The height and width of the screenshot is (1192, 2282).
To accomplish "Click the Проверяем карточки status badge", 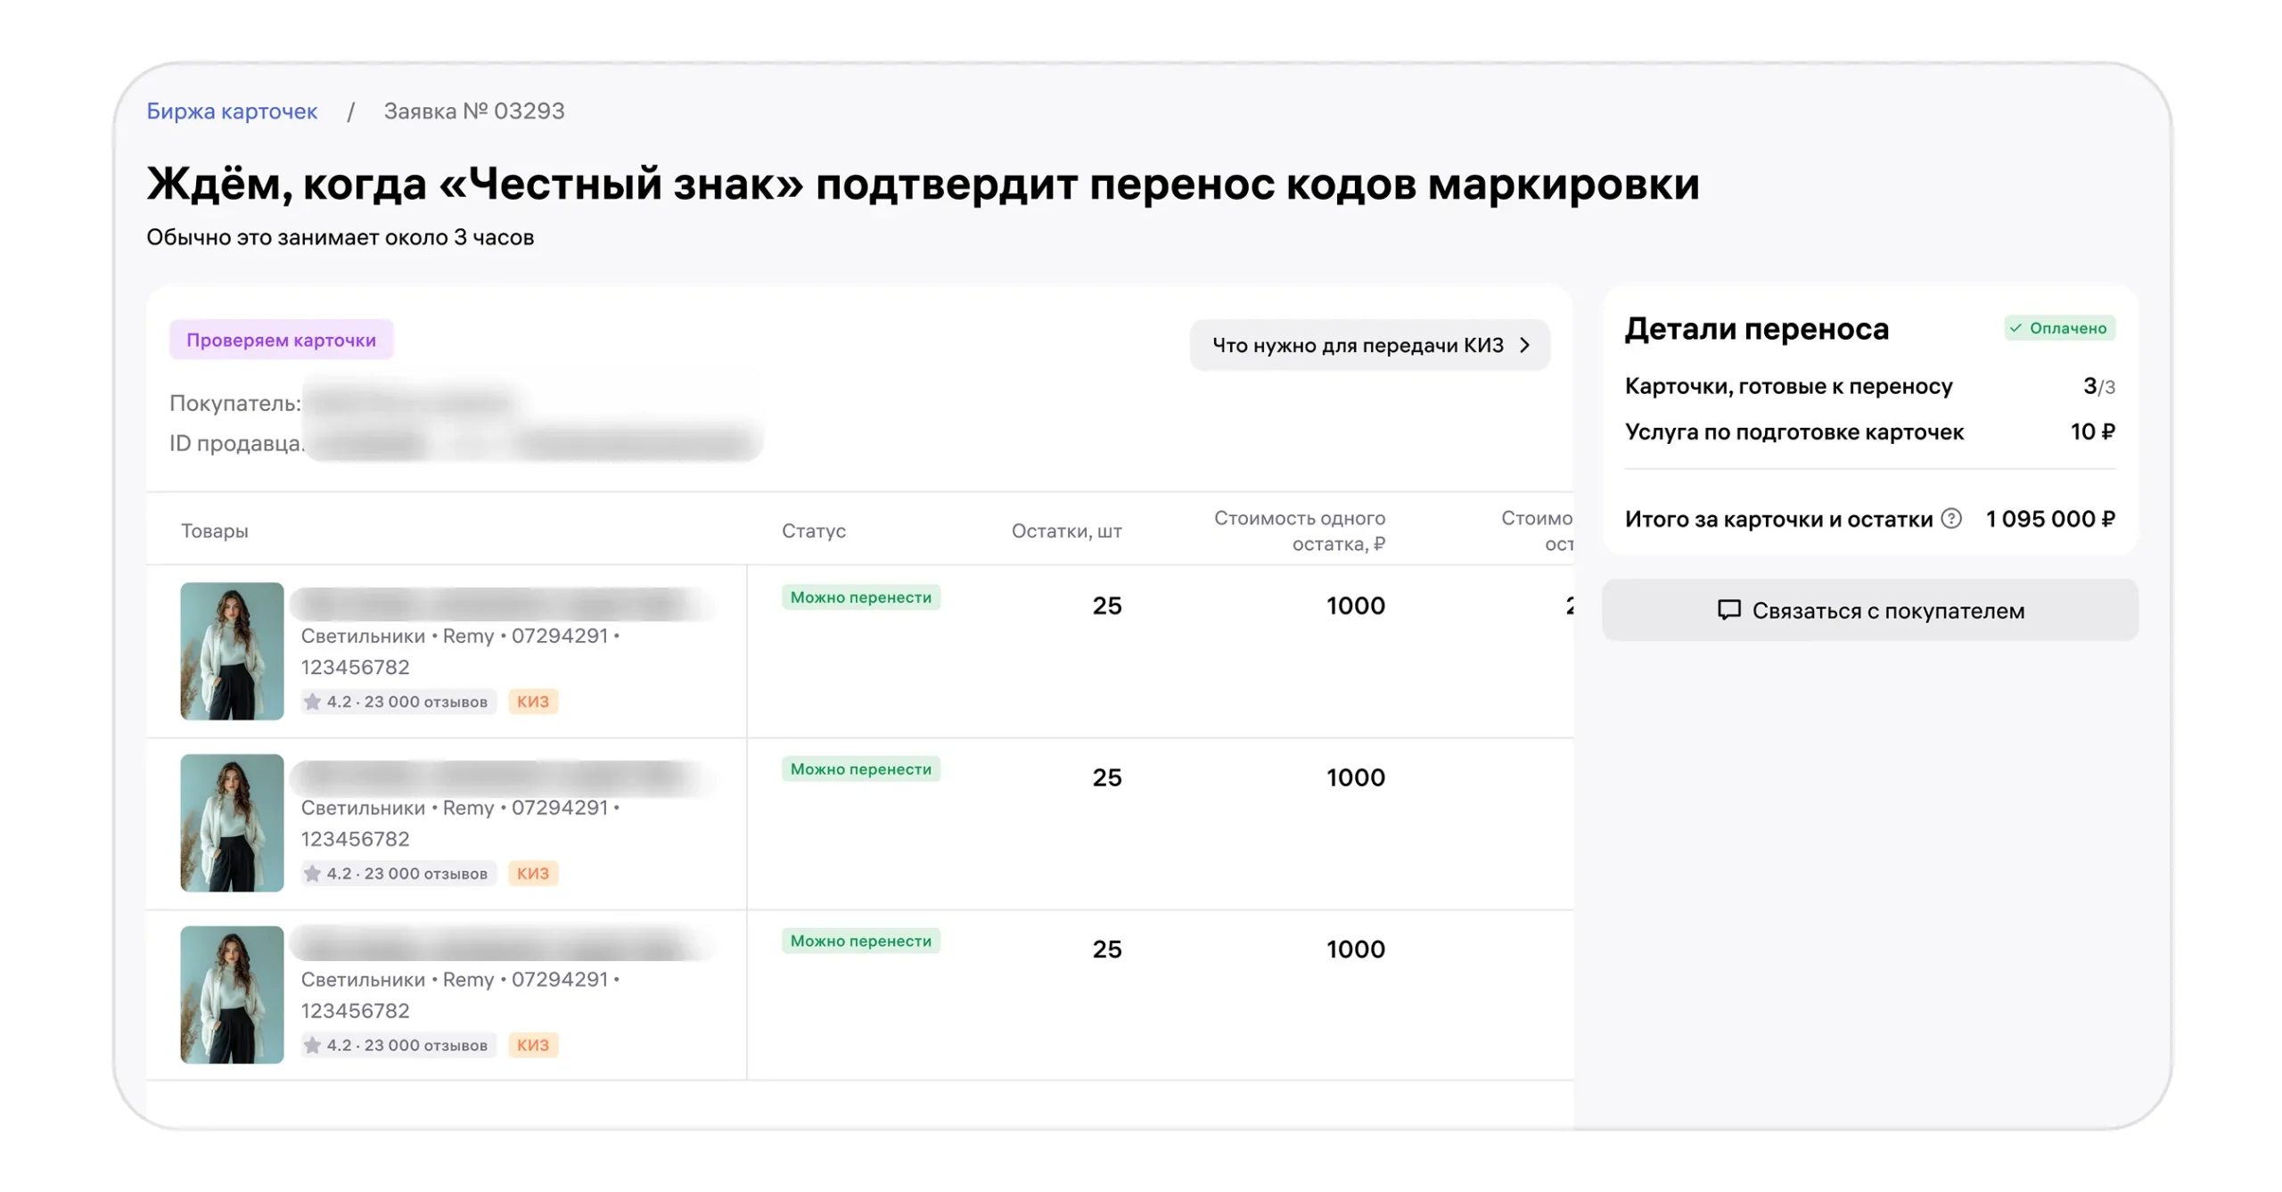I will (x=281, y=340).
